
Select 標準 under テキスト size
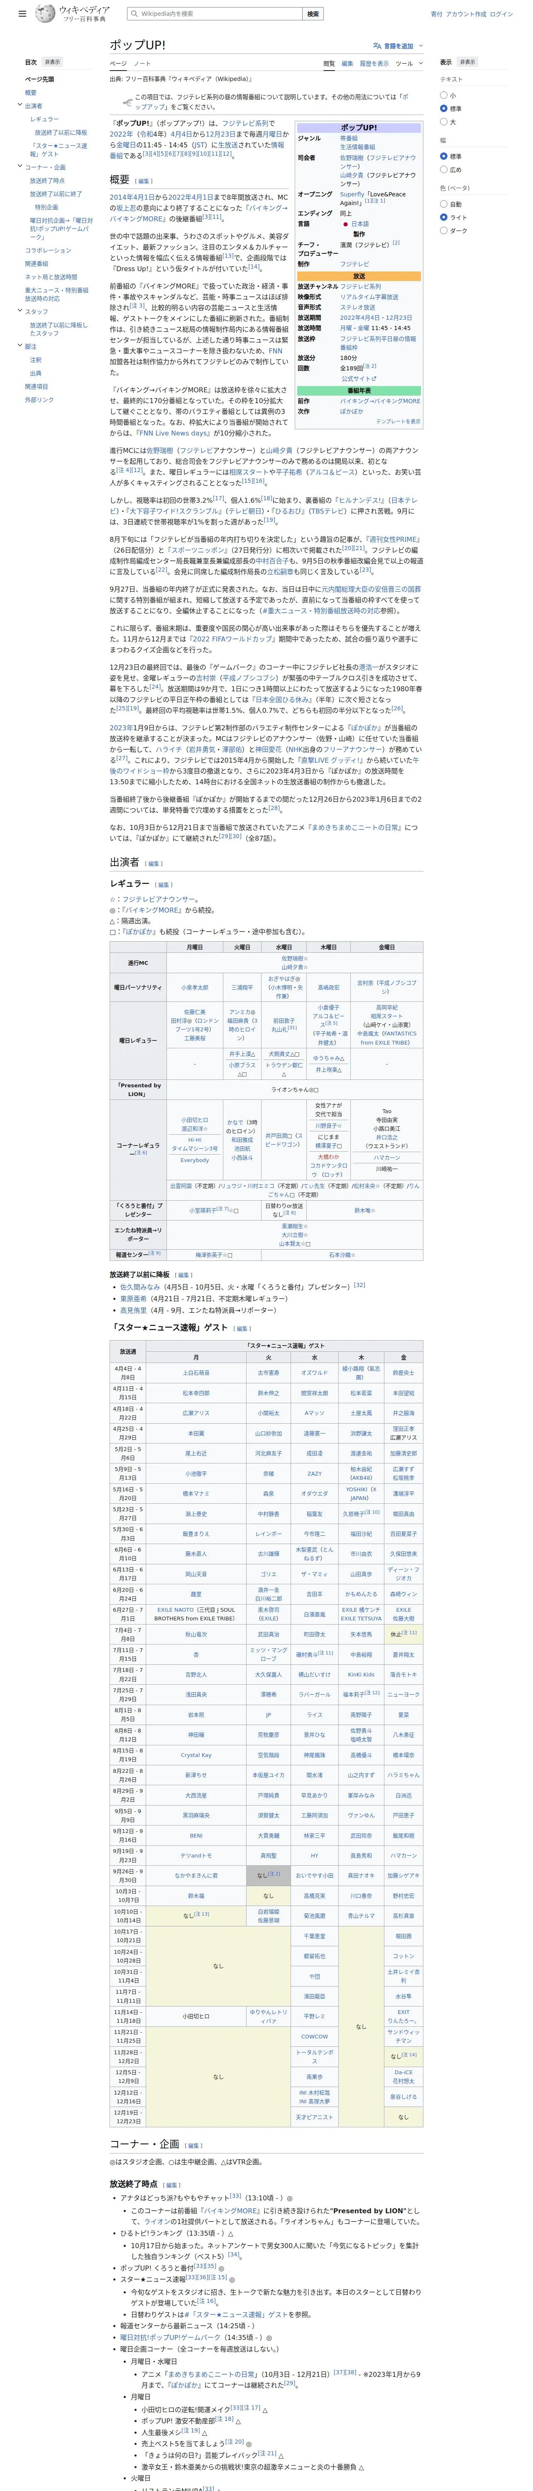click(x=444, y=108)
